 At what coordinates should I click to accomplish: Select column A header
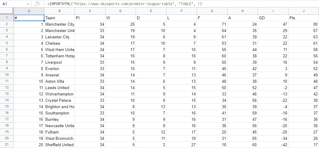point(29,11)
